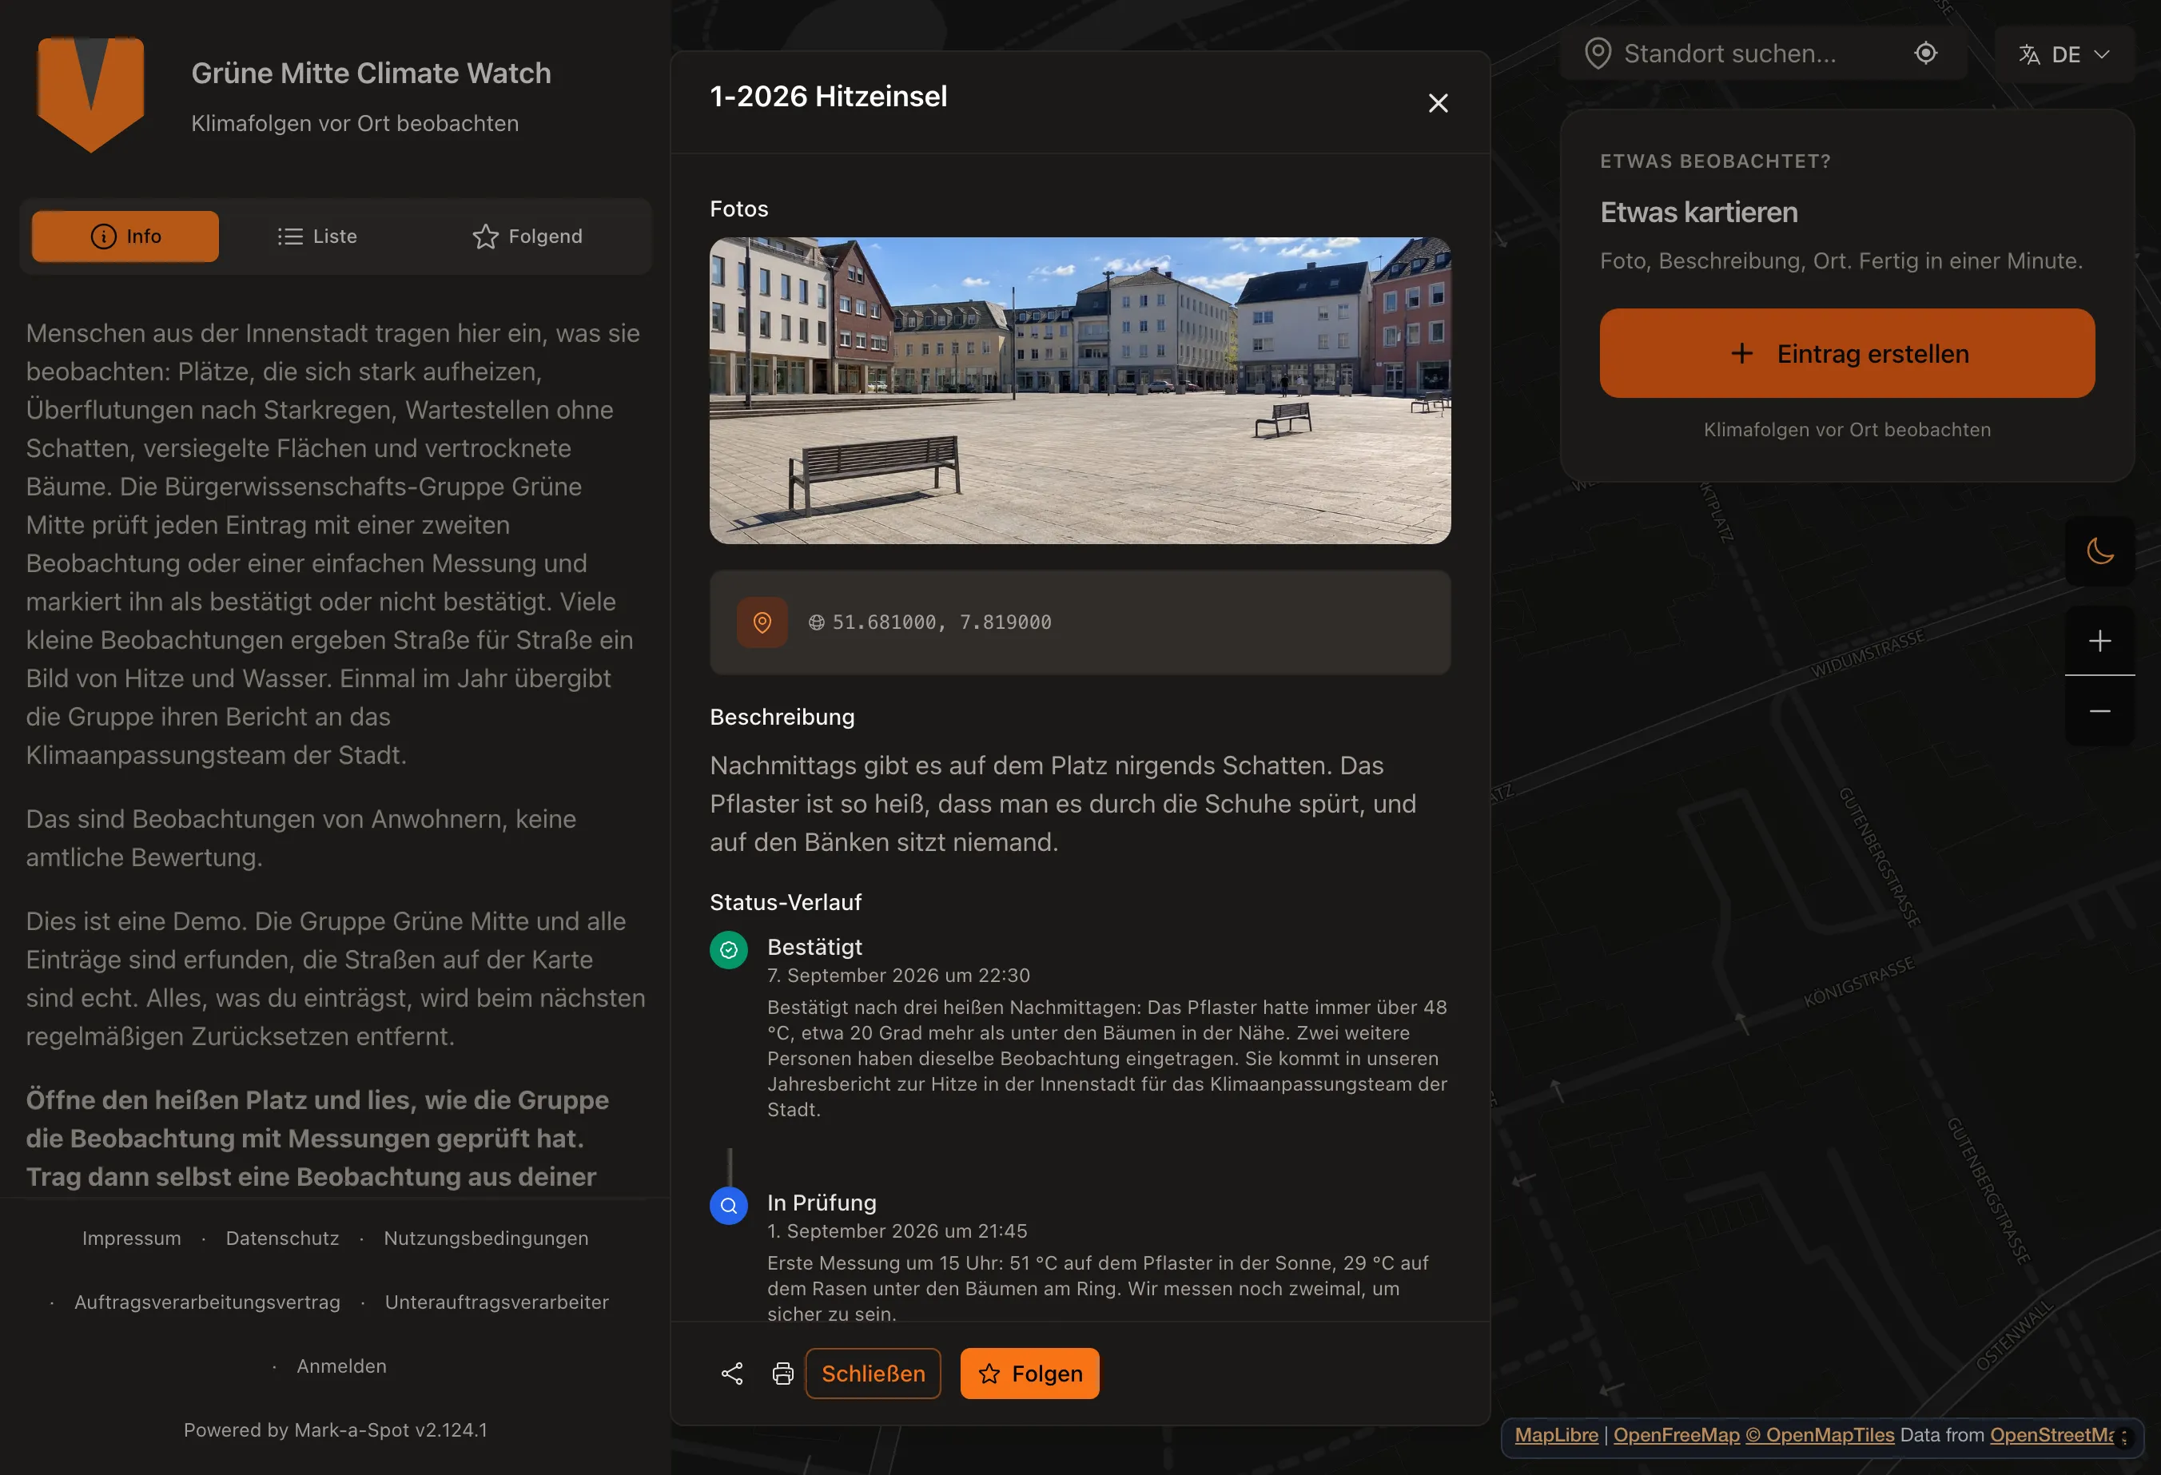2161x1475 pixels.
Task: Zoom out the map with minus
Action: click(2099, 711)
